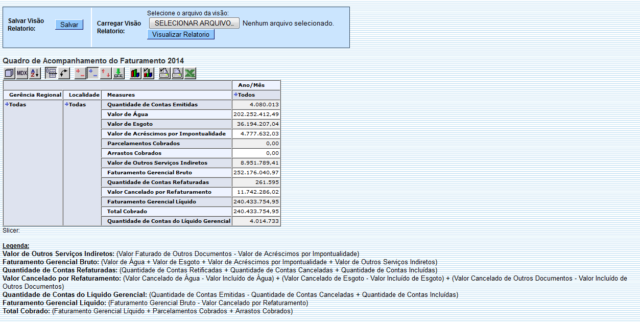Open the chart configuration icon
This screenshot has width=640, height=322.
click(x=149, y=73)
